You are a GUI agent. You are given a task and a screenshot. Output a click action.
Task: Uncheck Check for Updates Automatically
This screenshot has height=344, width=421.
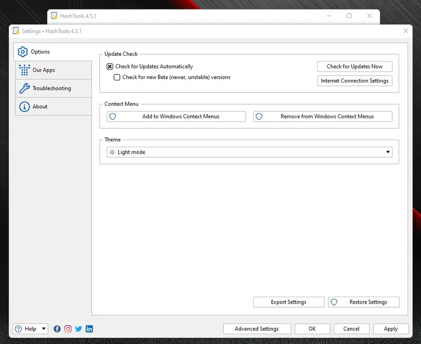110,66
